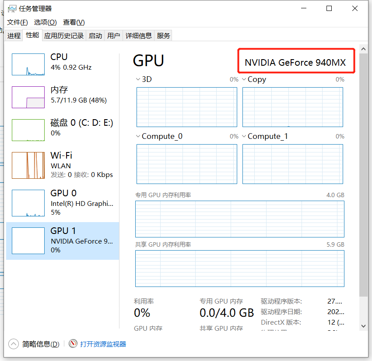Click the Compute_0 usage graph

[x=187, y=164]
